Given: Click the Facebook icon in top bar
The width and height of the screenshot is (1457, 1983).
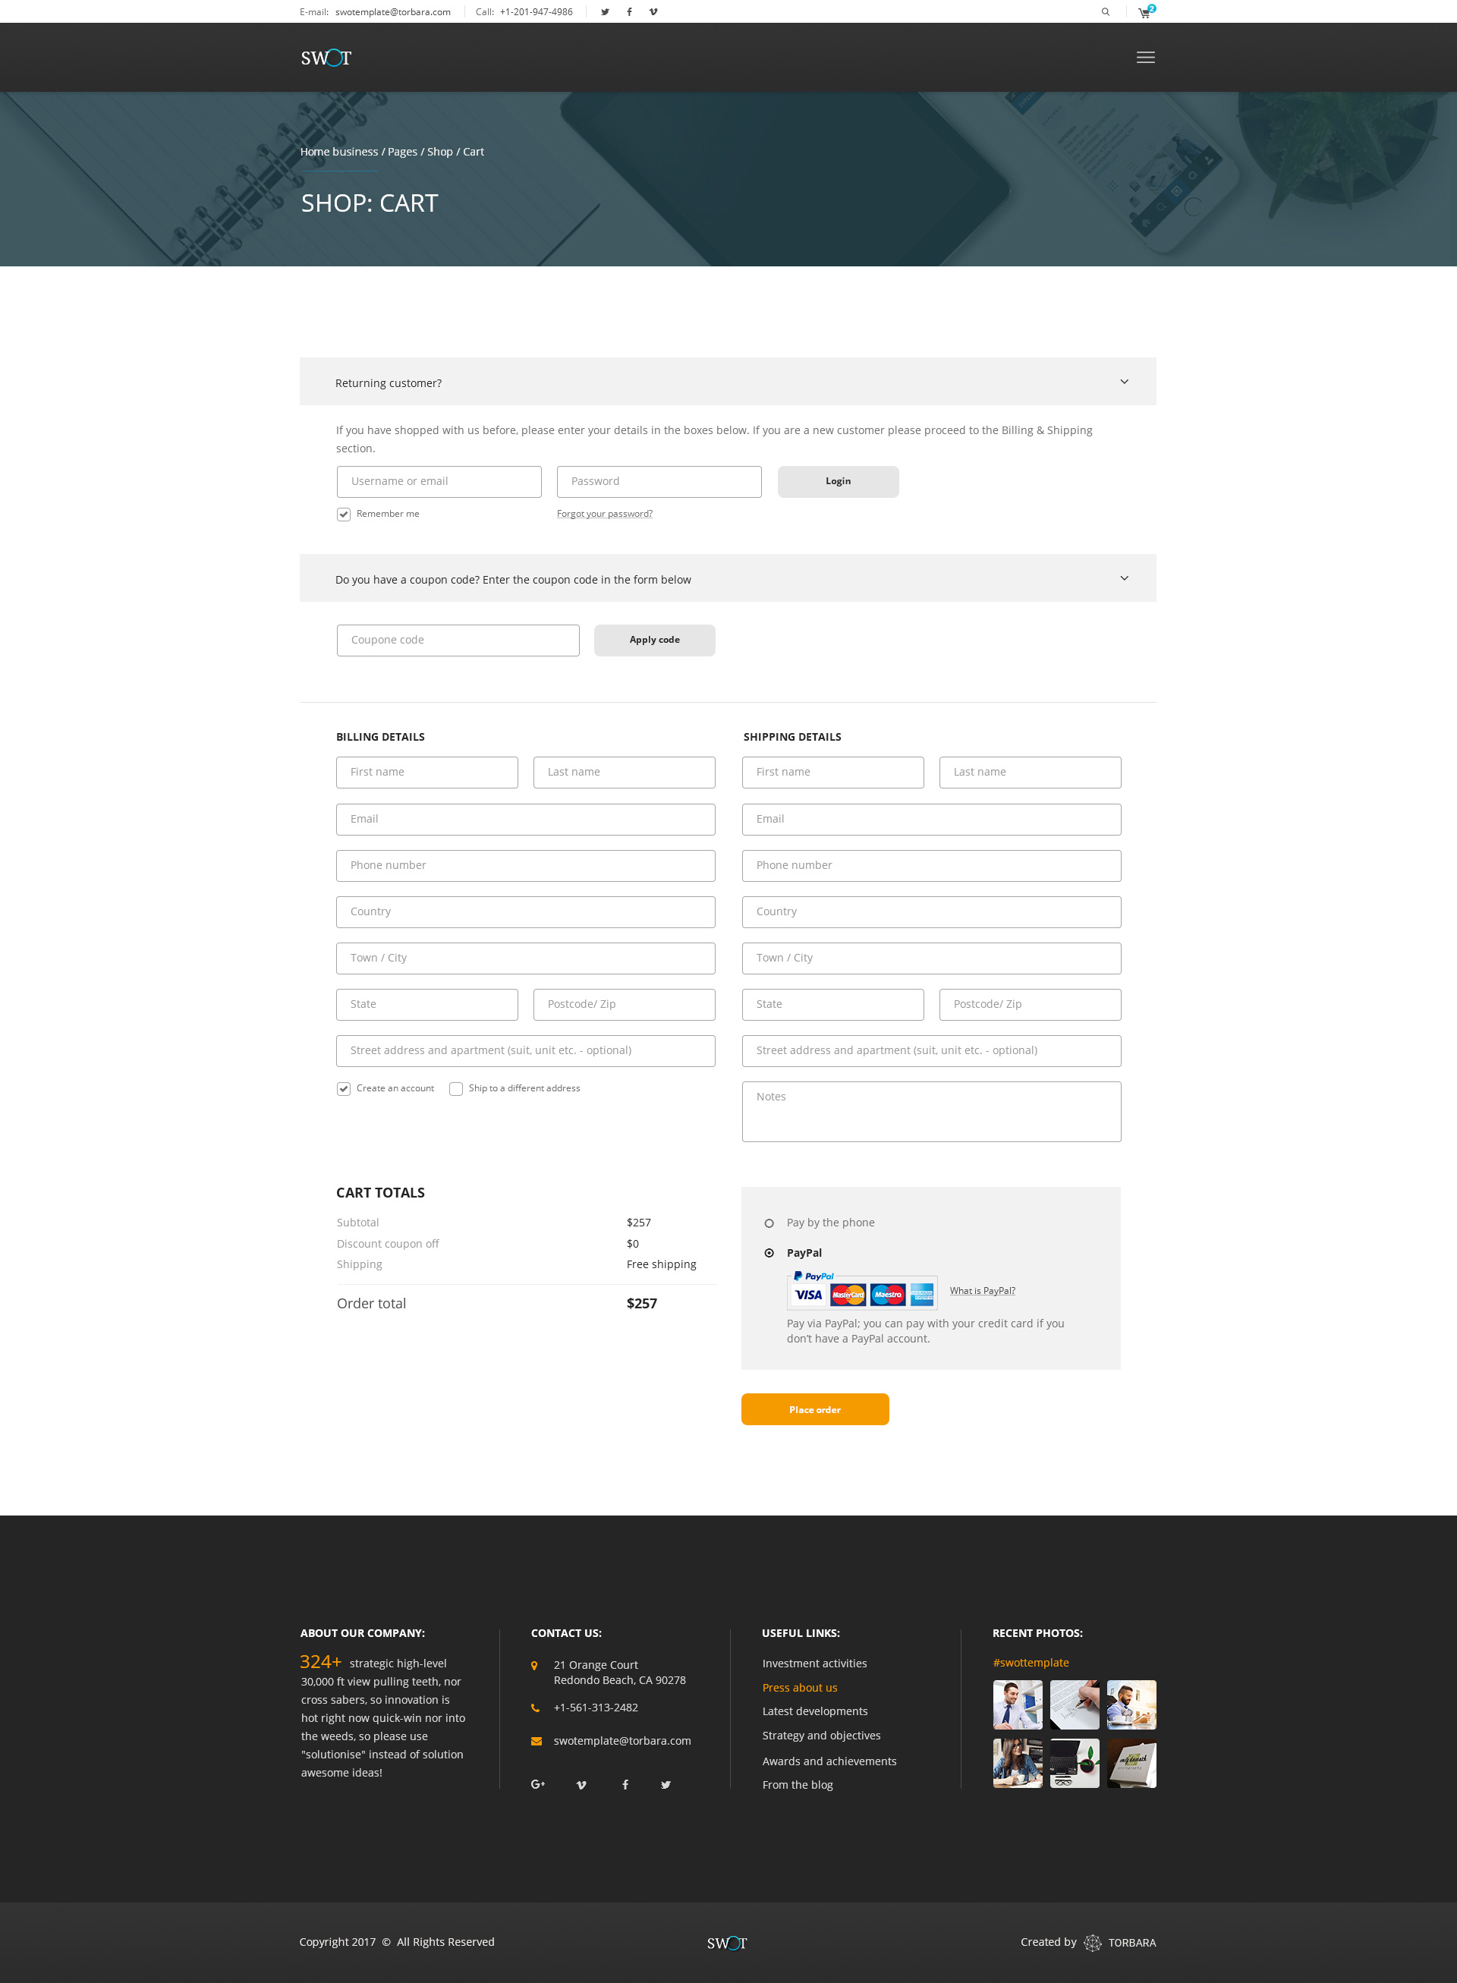Looking at the screenshot, I should (629, 12).
